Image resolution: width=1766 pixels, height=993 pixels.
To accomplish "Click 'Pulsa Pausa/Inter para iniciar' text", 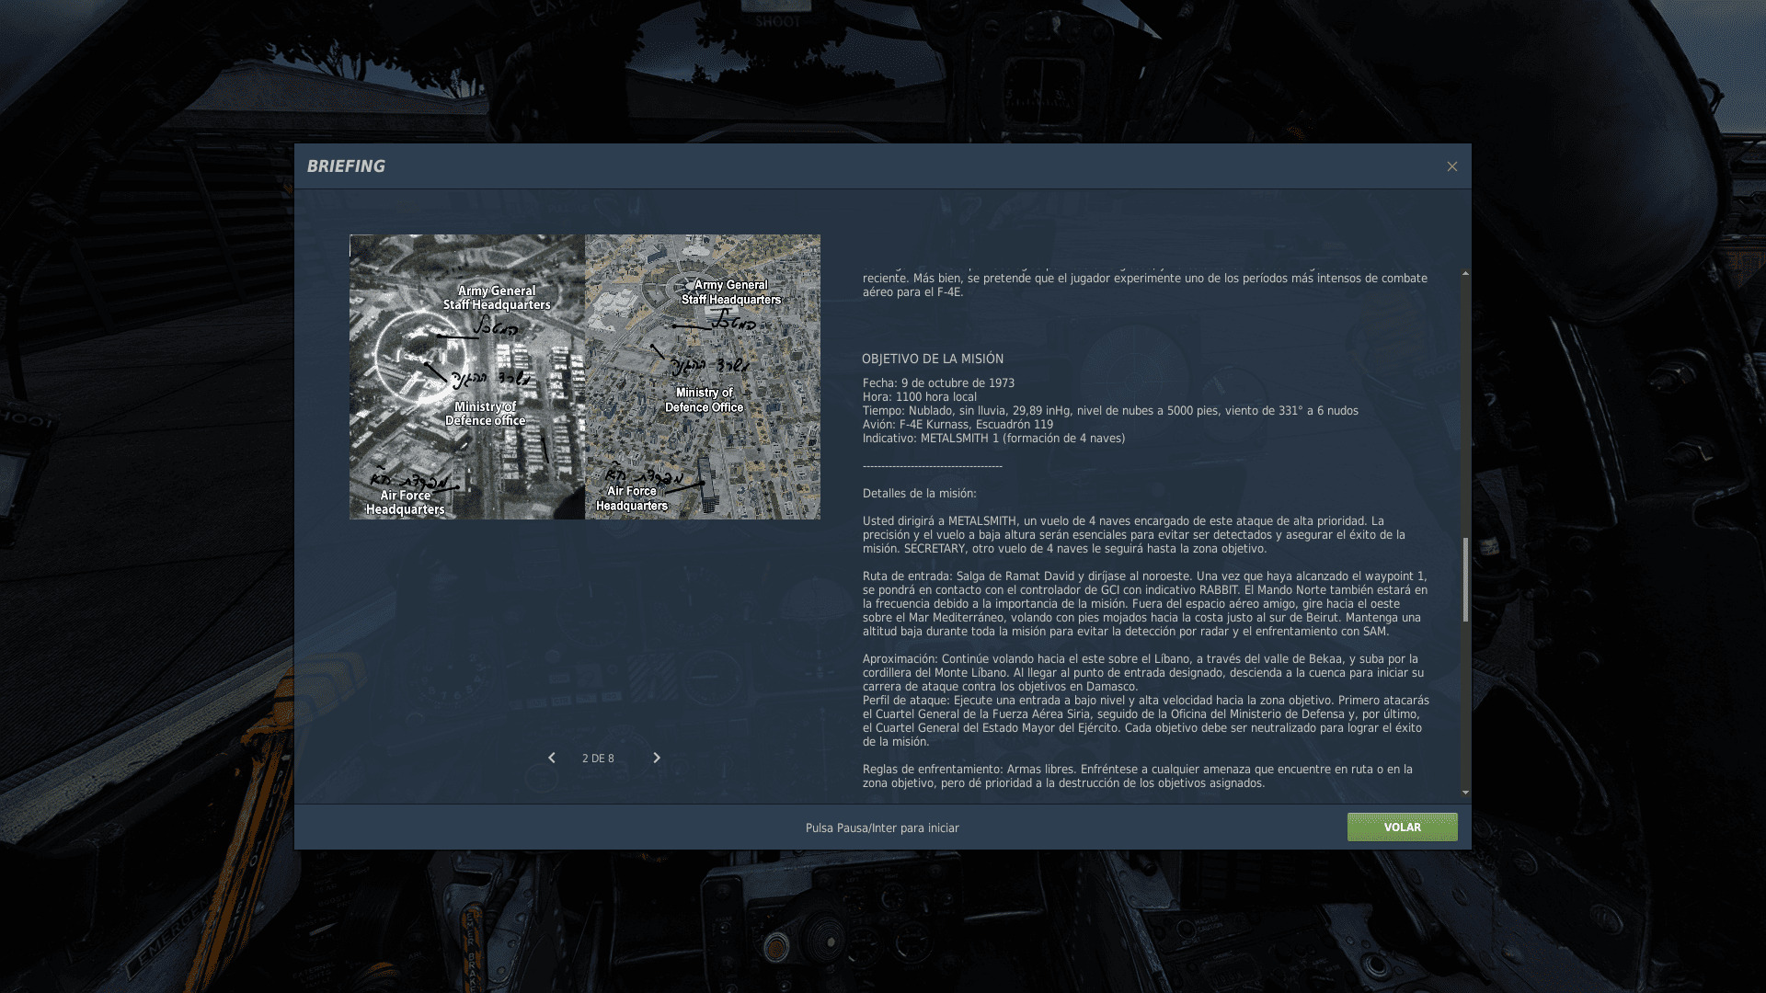I will [881, 827].
